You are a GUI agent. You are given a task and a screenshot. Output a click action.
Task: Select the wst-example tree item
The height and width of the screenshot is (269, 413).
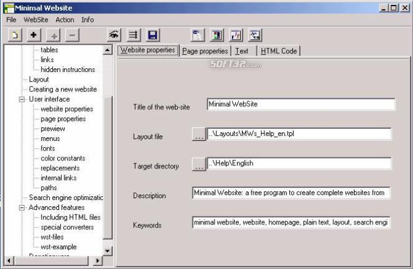58,247
